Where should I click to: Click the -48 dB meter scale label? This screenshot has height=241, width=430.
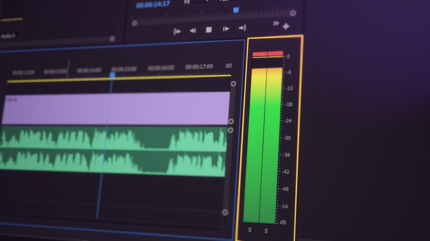(285, 189)
